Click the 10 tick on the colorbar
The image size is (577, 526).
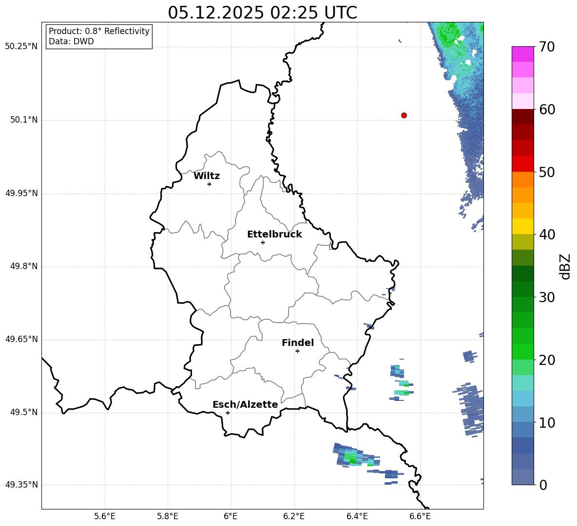[547, 422]
